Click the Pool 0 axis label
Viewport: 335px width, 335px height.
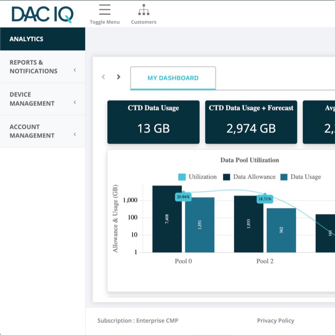183,261
